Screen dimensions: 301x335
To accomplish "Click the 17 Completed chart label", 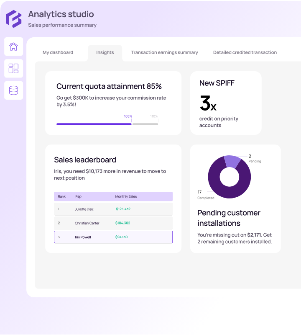I will pos(206,195).
